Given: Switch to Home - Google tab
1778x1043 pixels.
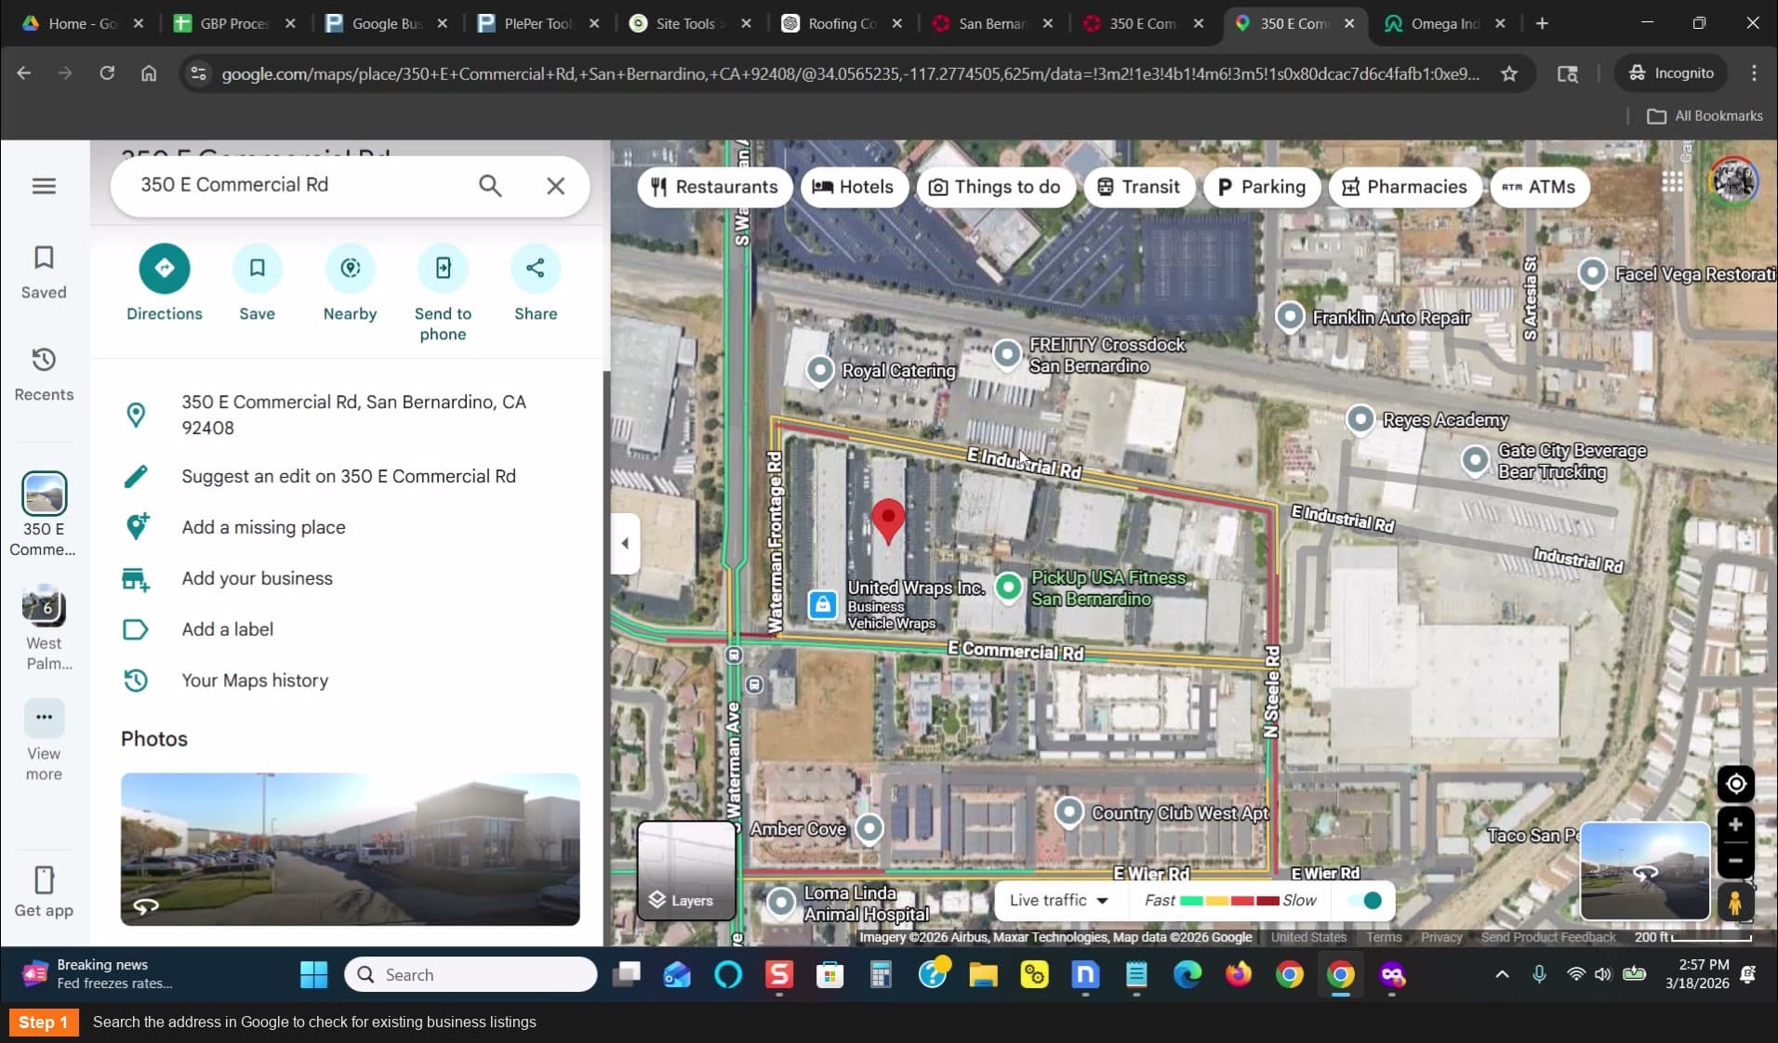Looking at the screenshot, I should [x=83, y=23].
